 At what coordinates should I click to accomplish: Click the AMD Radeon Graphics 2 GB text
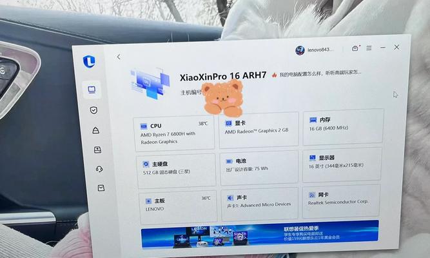[257, 131]
